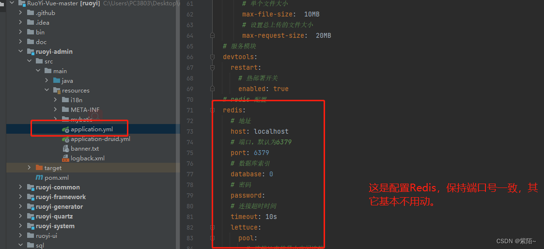Click the '# 数据库索引' comment line
The height and width of the screenshot is (249, 544).
click(250, 163)
